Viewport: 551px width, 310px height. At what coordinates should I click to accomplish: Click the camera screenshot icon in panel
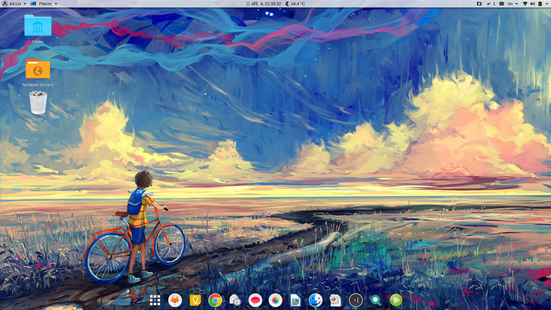tap(479, 4)
